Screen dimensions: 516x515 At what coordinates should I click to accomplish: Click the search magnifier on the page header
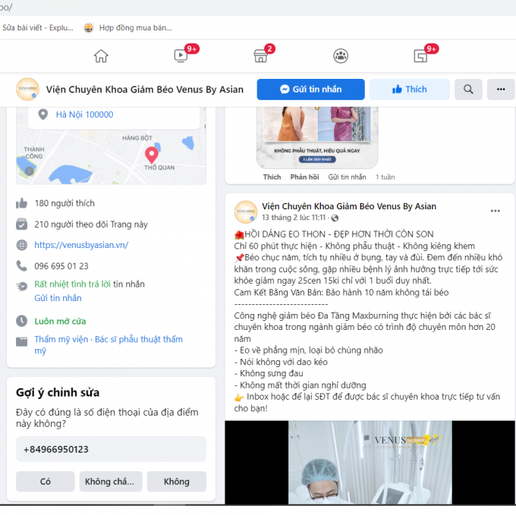point(468,89)
